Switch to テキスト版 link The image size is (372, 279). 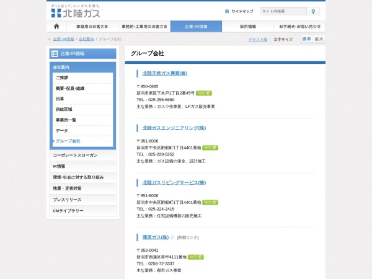pos(258,40)
